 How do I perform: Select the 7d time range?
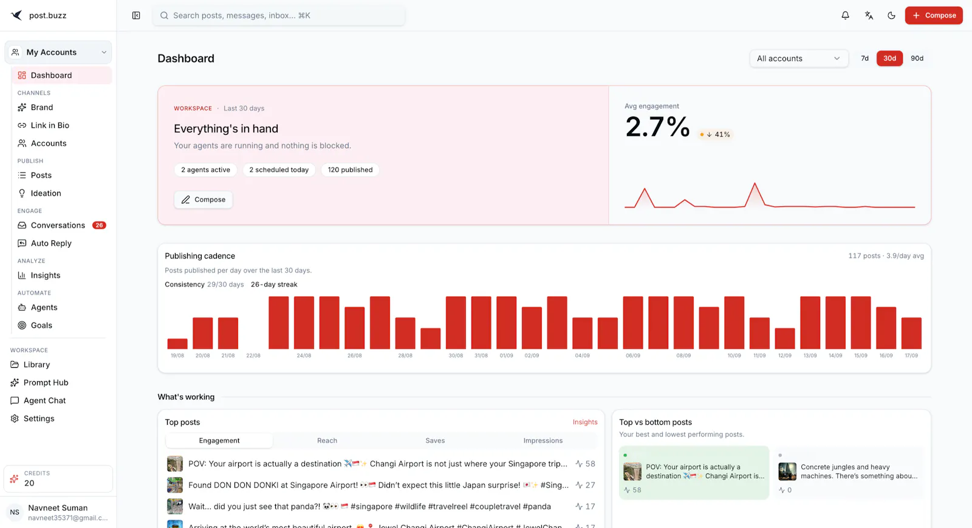[x=864, y=59]
